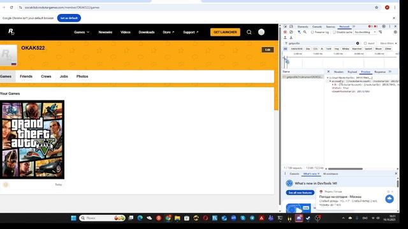Open Telegram from the taskbar
Screen dimensions: 408x229
[252, 218]
